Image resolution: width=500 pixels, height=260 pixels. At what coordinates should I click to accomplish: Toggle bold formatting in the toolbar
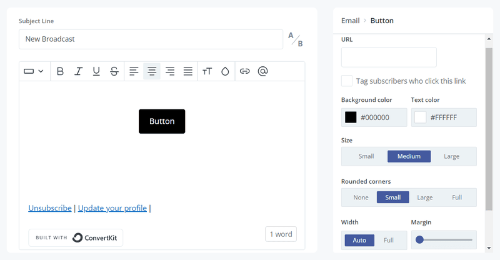(60, 71)
